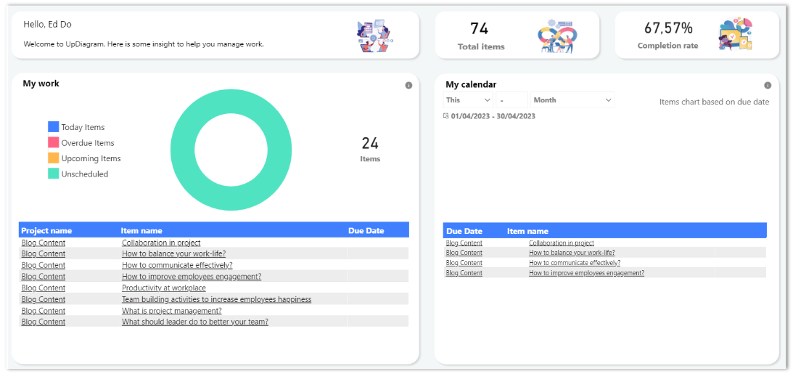The image size is (793, 374).
Task: Sort by Project name column header
Action: (x=46, y=231)
